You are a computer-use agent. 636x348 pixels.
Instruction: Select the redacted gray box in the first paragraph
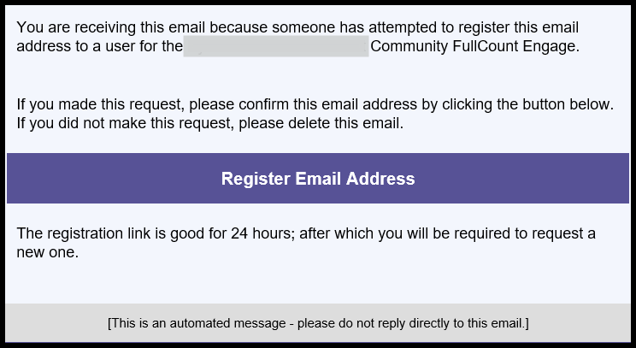coord(276,46)
